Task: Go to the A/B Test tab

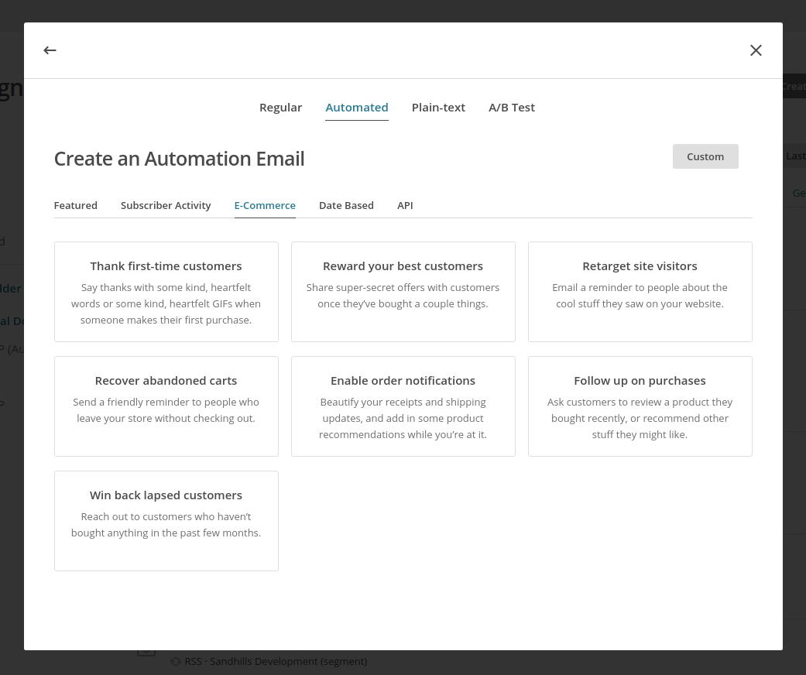Action: [x=511, y=108]
